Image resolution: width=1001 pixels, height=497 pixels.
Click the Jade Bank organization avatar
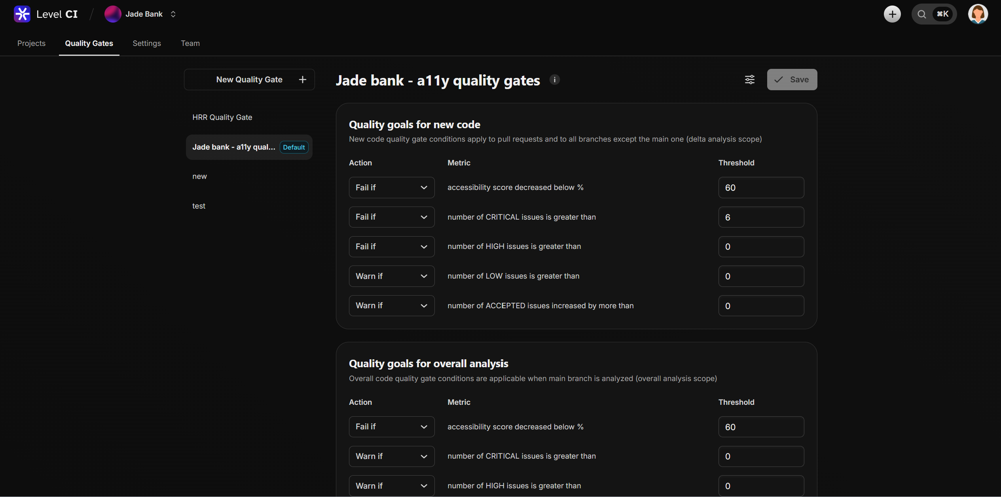[113, 14]
